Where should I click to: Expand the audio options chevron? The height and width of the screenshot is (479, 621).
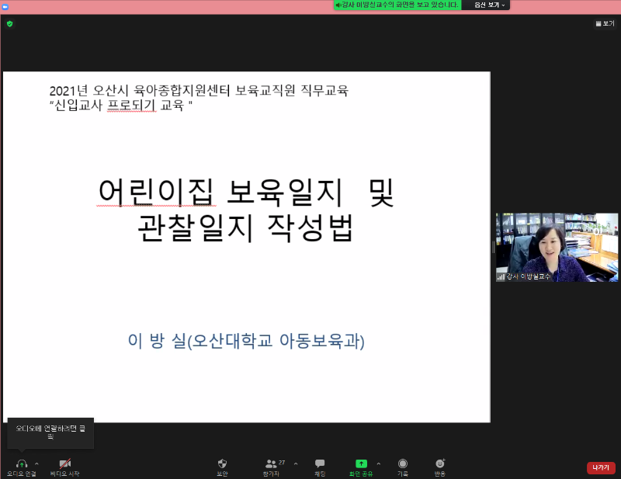36,463
